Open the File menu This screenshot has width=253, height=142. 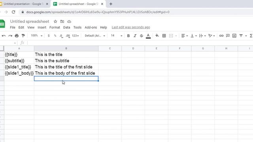coord(13,27)
